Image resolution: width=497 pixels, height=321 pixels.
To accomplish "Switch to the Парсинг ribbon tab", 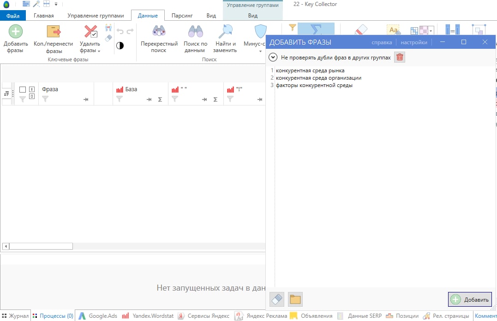I will (182, 16).
